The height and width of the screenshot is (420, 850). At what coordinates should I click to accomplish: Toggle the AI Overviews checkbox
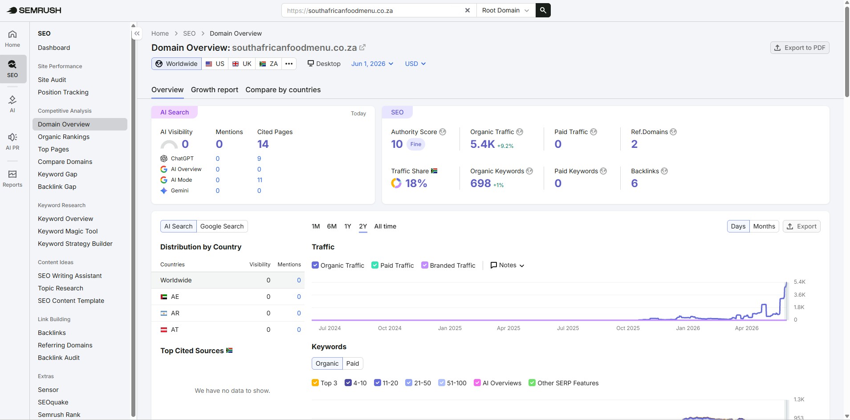(x=477, y=383)
